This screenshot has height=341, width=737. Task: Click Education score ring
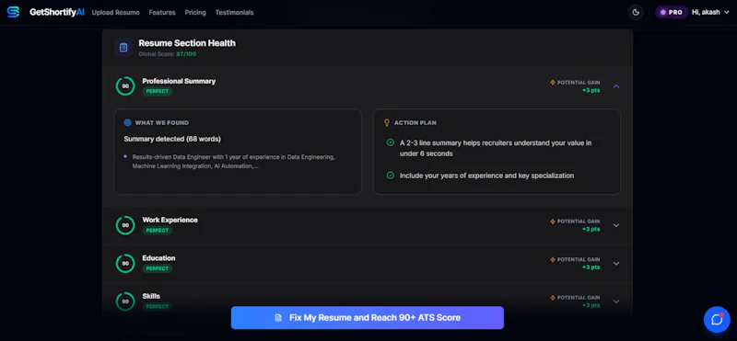coord(125,264)
